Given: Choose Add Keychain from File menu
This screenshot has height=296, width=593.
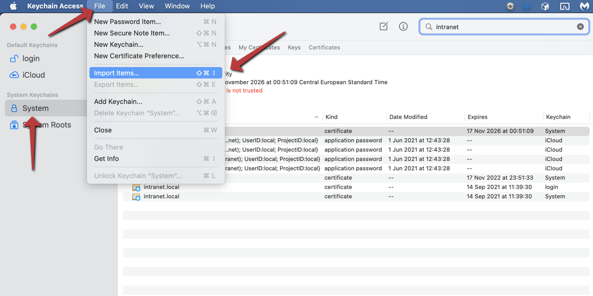Looking at the screenshot, I should (x=155, y=102).
